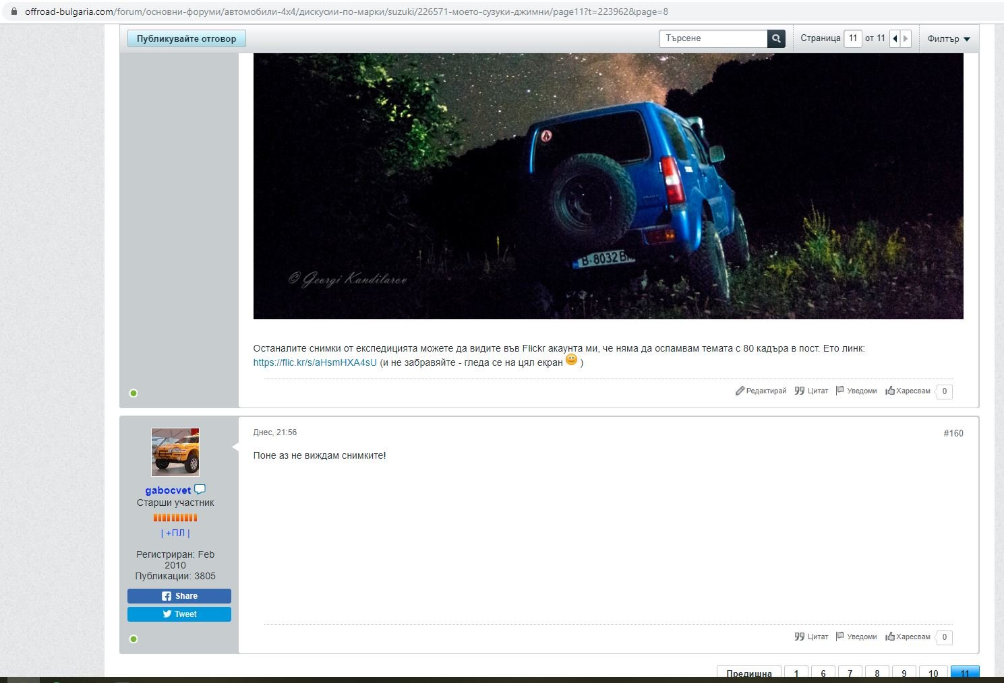Go to next page arrow
The image size is (1004, 683).
(x=906, y=38)
